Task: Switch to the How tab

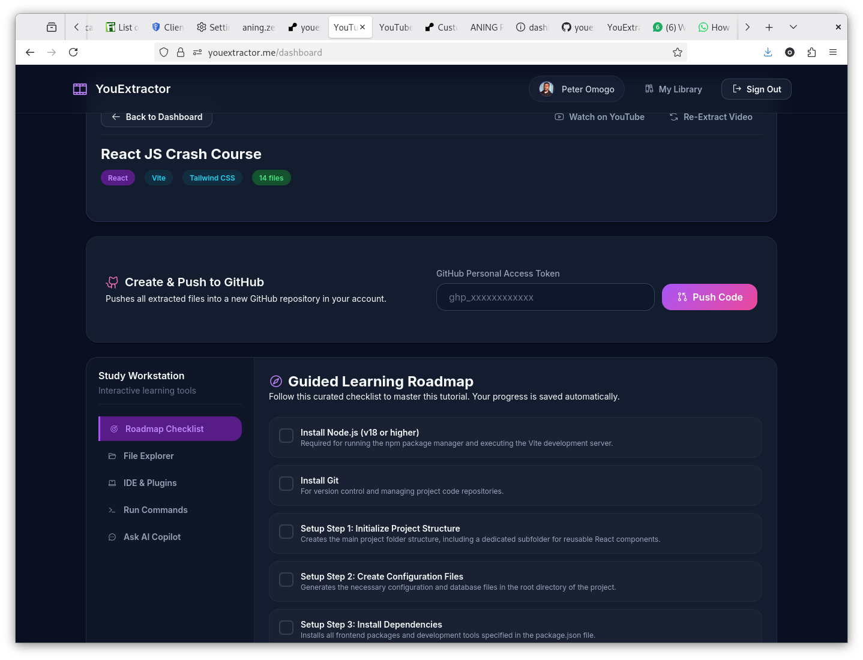Action: point(714,28)
